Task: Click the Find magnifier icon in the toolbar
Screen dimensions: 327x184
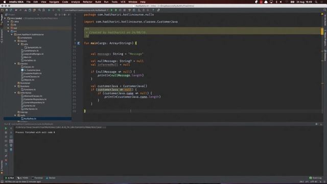Action: (x=39, y=10)
